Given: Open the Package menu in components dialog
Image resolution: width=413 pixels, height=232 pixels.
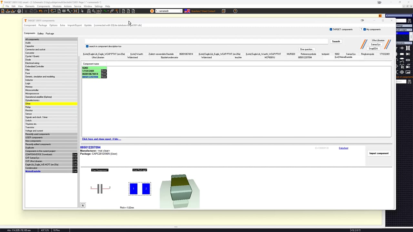Looking at the screenshot, I should [43, 25].
